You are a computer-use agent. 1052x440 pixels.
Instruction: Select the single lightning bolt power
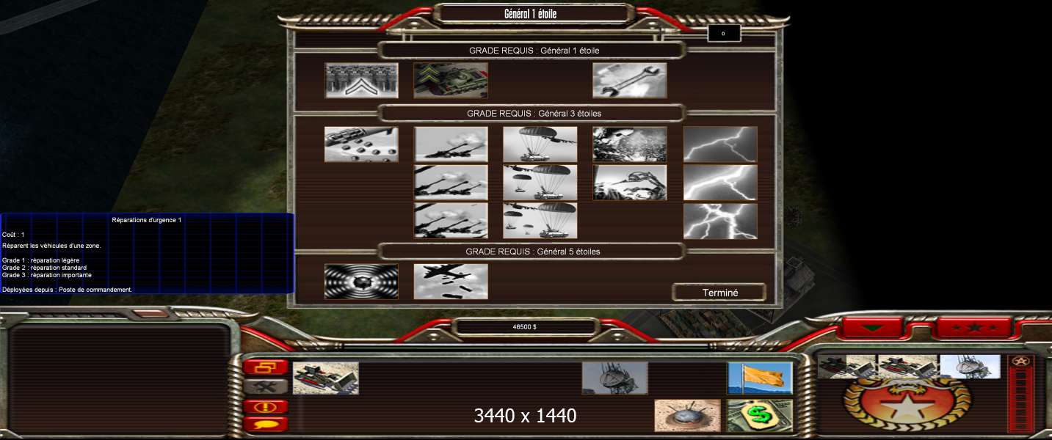[720, 144]
